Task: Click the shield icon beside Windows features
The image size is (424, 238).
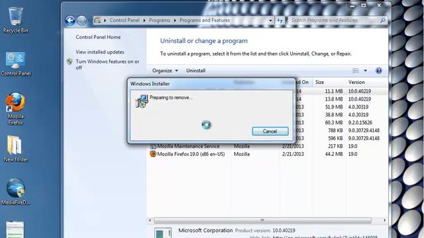Action: pos(70,61)
